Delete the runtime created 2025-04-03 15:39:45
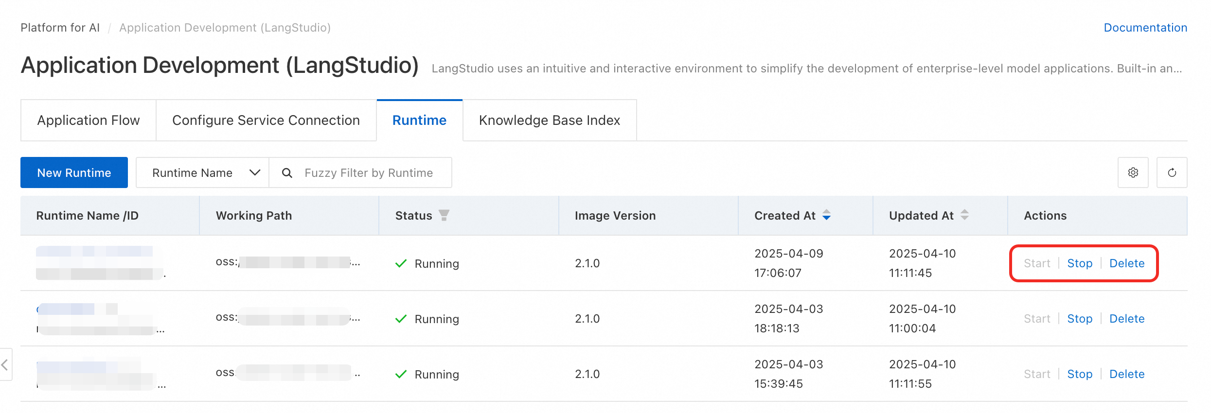 pyautogui.click(x=1126, y=374)
